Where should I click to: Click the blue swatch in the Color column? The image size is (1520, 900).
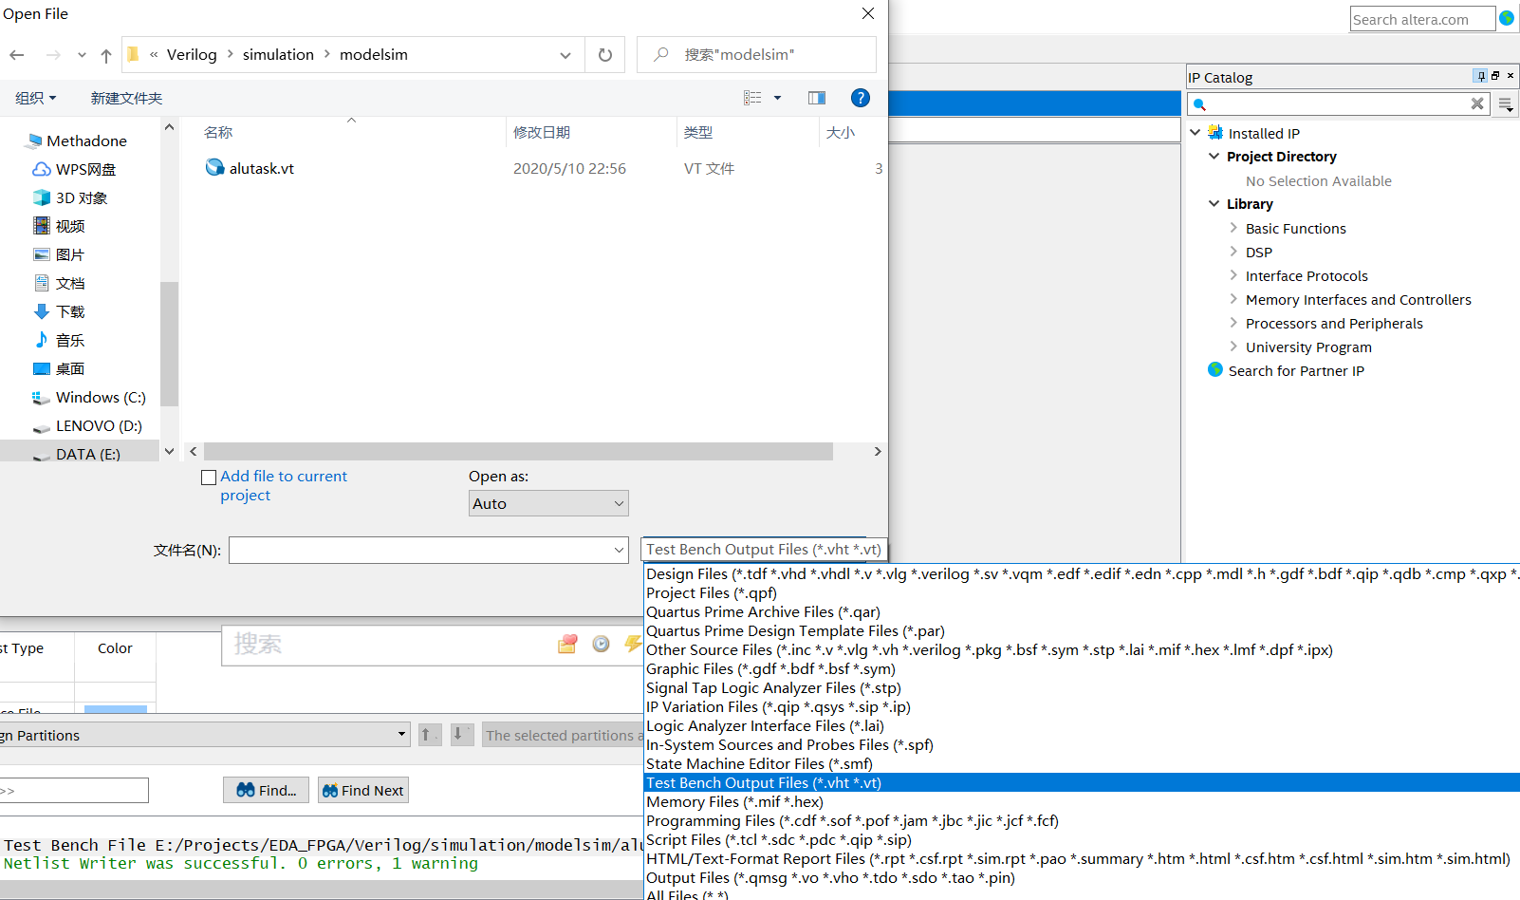115,709
